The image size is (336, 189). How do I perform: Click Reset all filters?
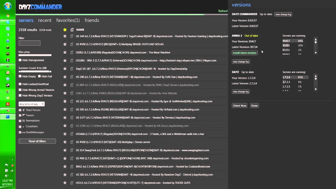37,141
